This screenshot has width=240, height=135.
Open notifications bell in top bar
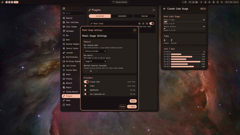[x=205, y=2]
